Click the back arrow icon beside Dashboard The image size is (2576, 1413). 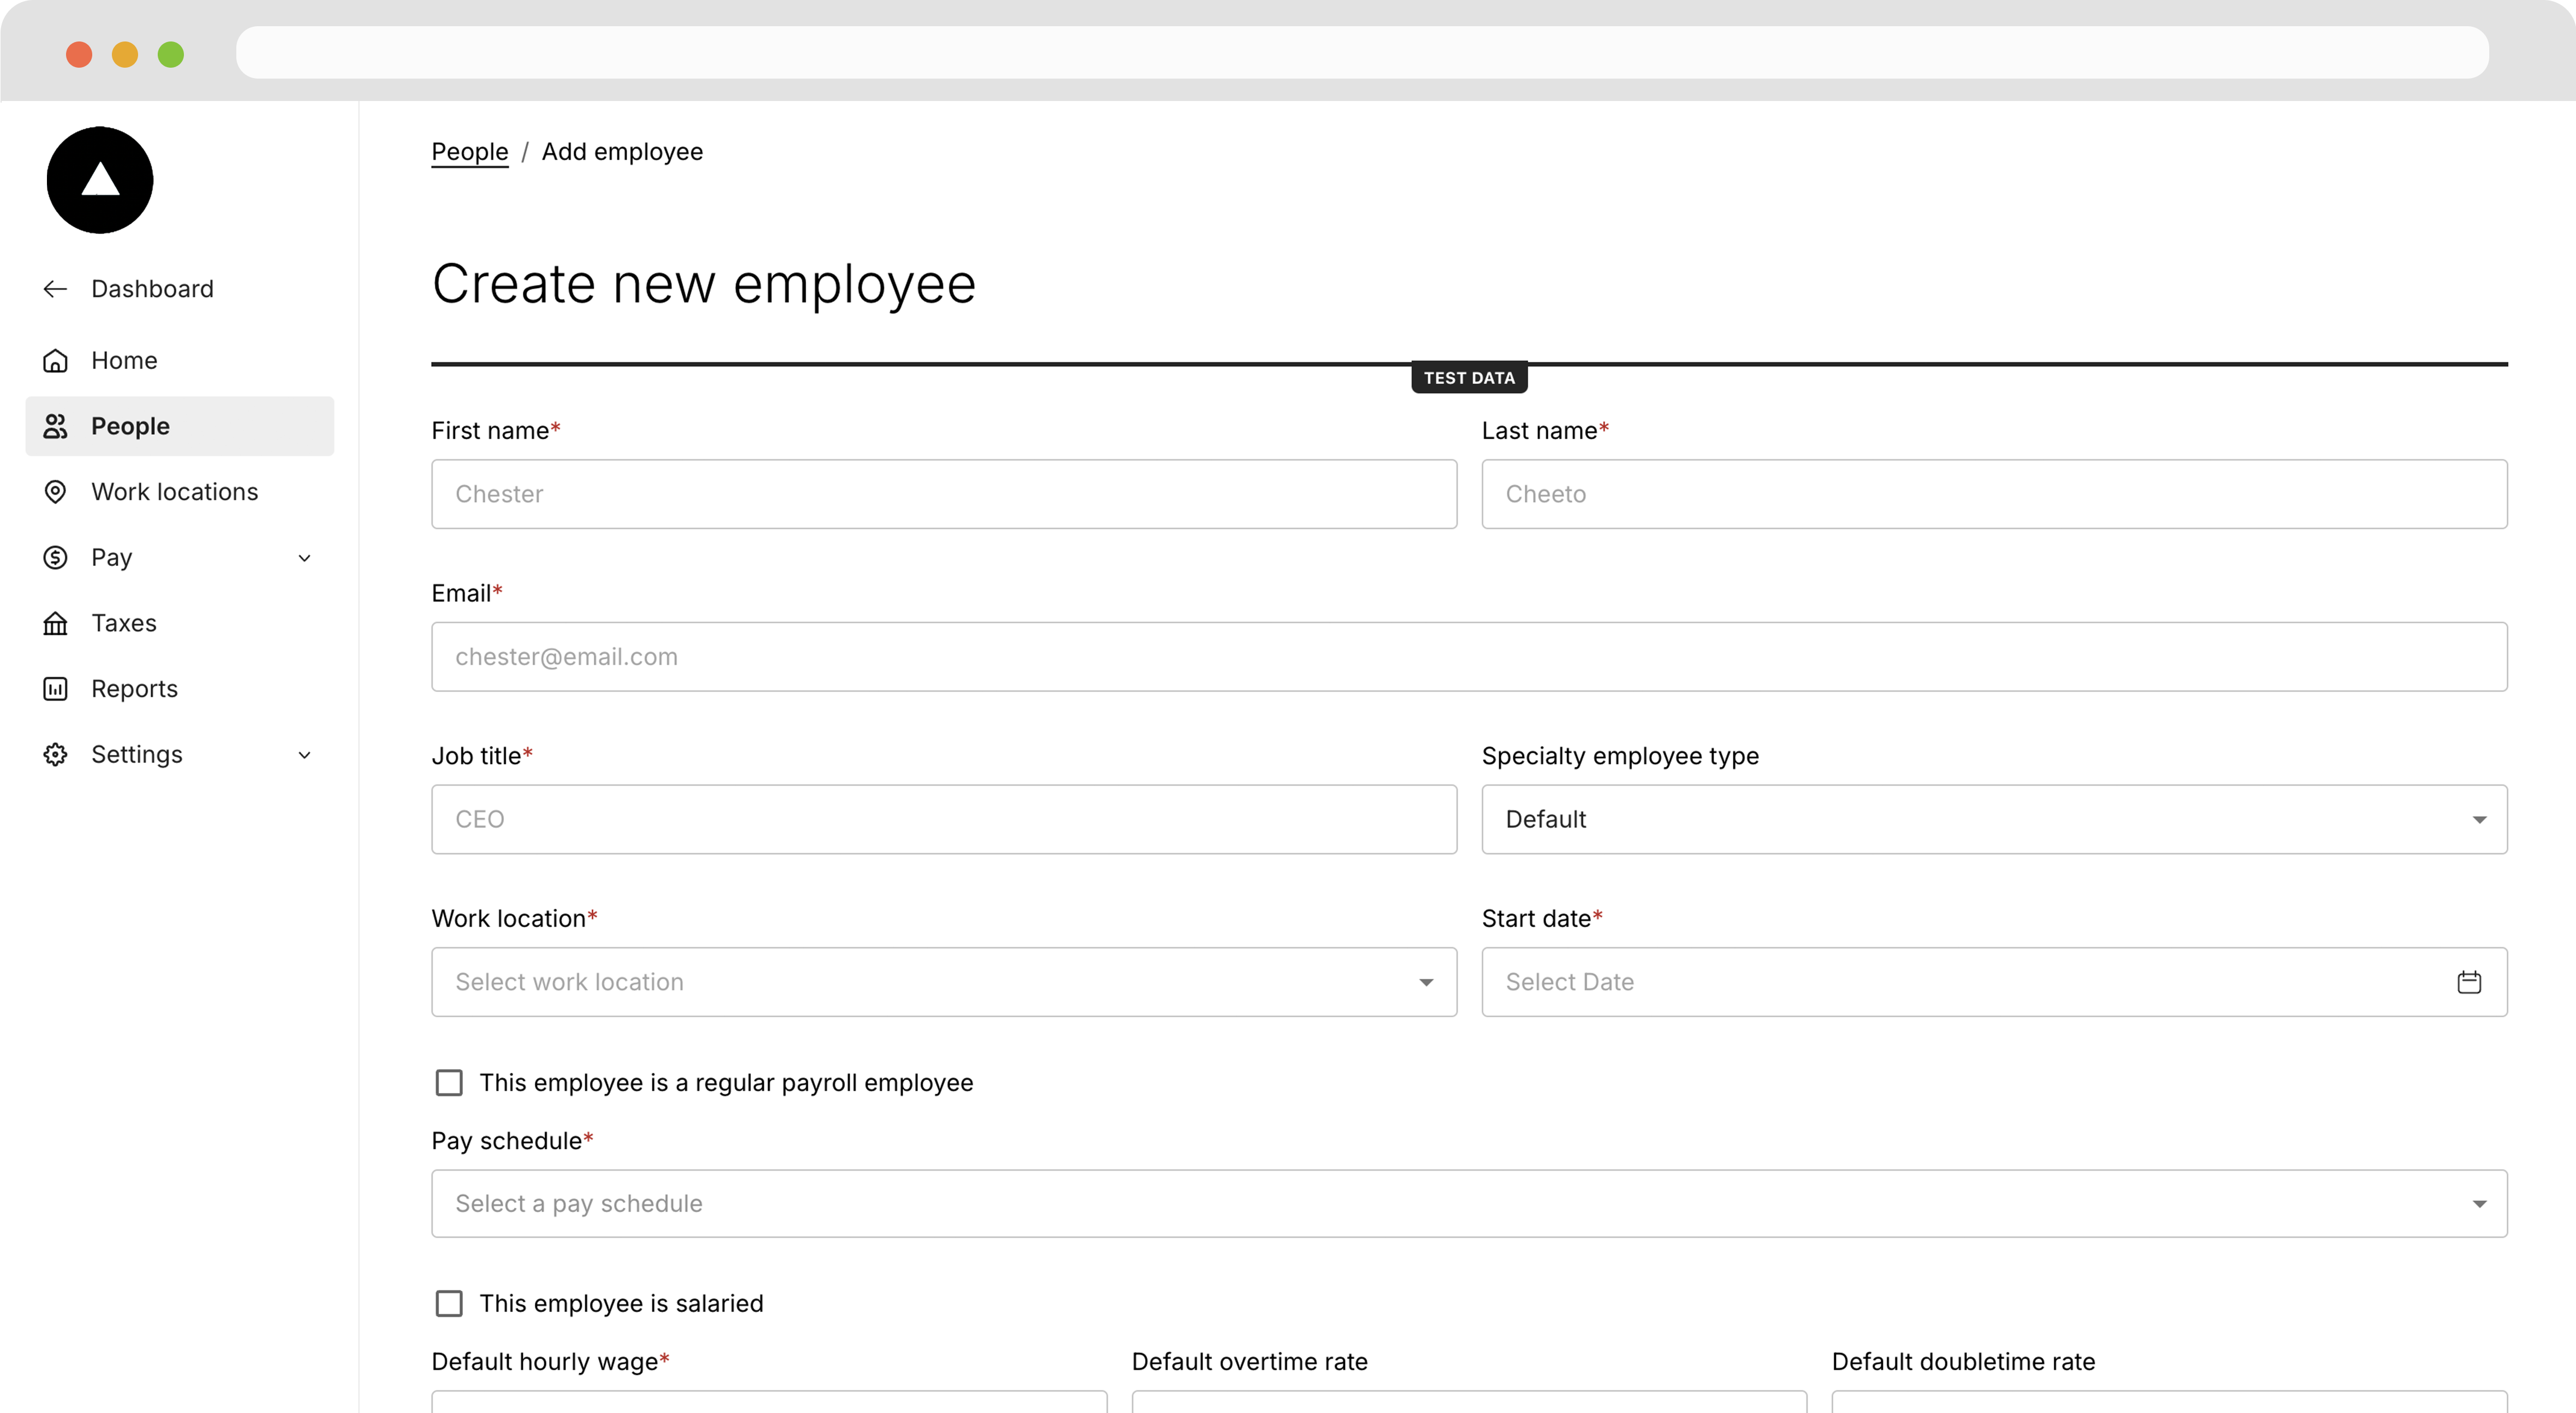pyautogui.click(x=55, y=289)
